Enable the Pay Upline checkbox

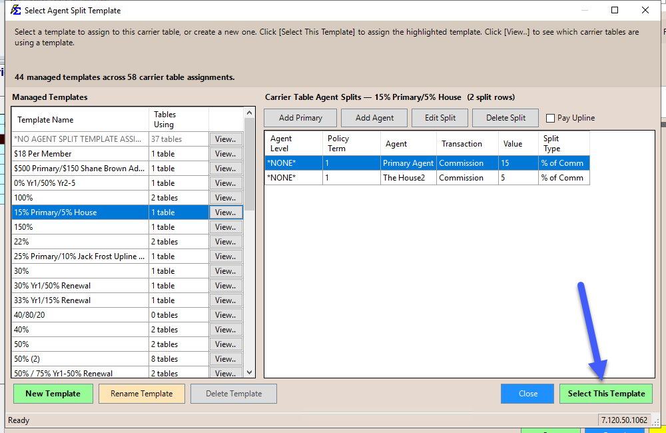(x=550, y=118)
